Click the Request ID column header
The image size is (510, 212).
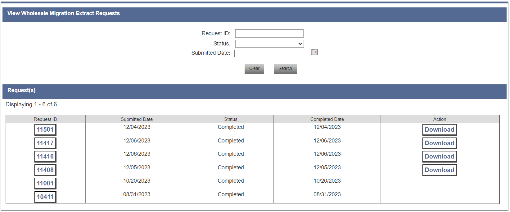point(45,119)
